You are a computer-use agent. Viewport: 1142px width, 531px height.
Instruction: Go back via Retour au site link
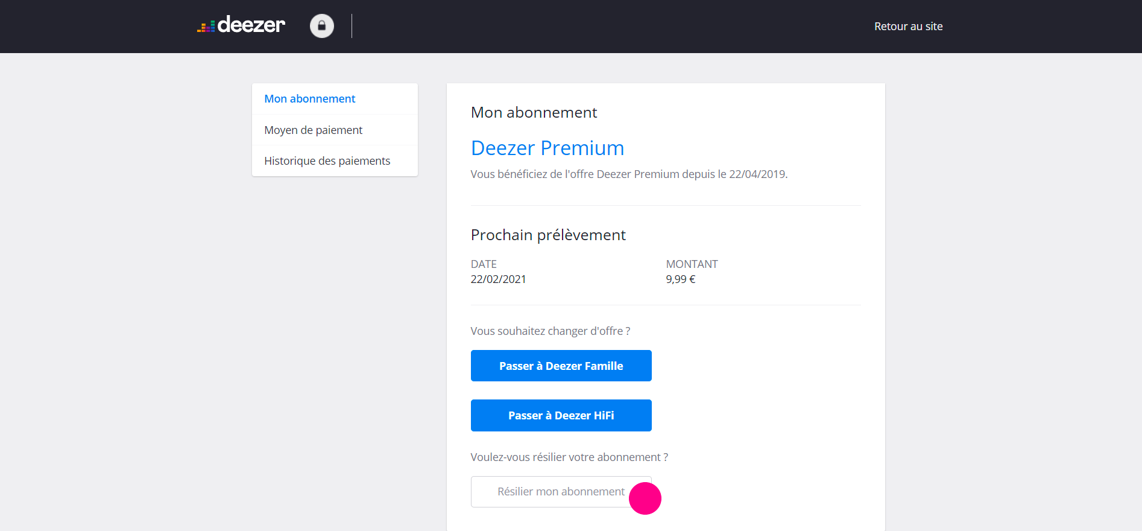(x=908, y=27)
